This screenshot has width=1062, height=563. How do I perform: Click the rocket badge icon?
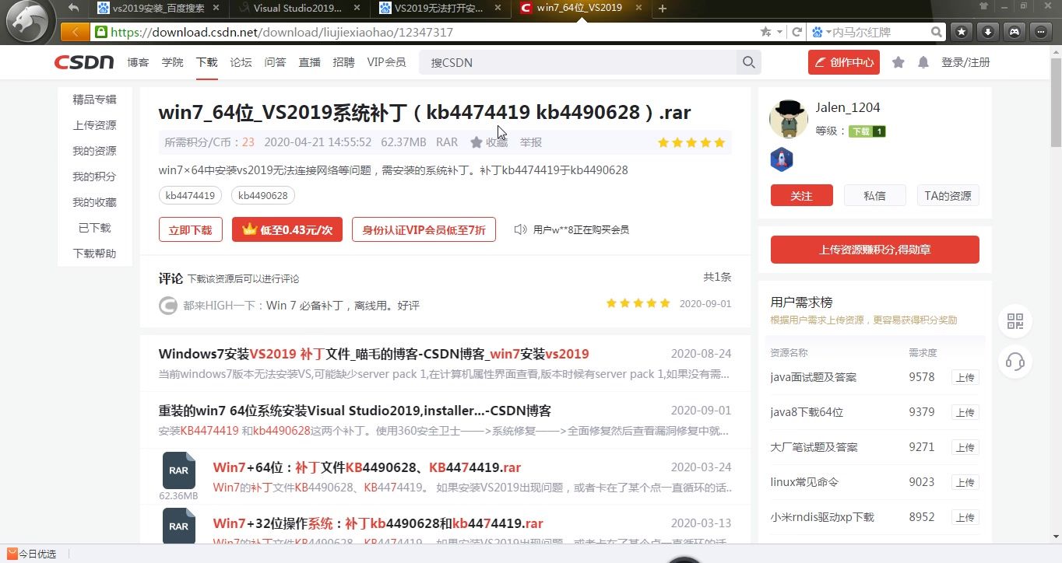782,159
